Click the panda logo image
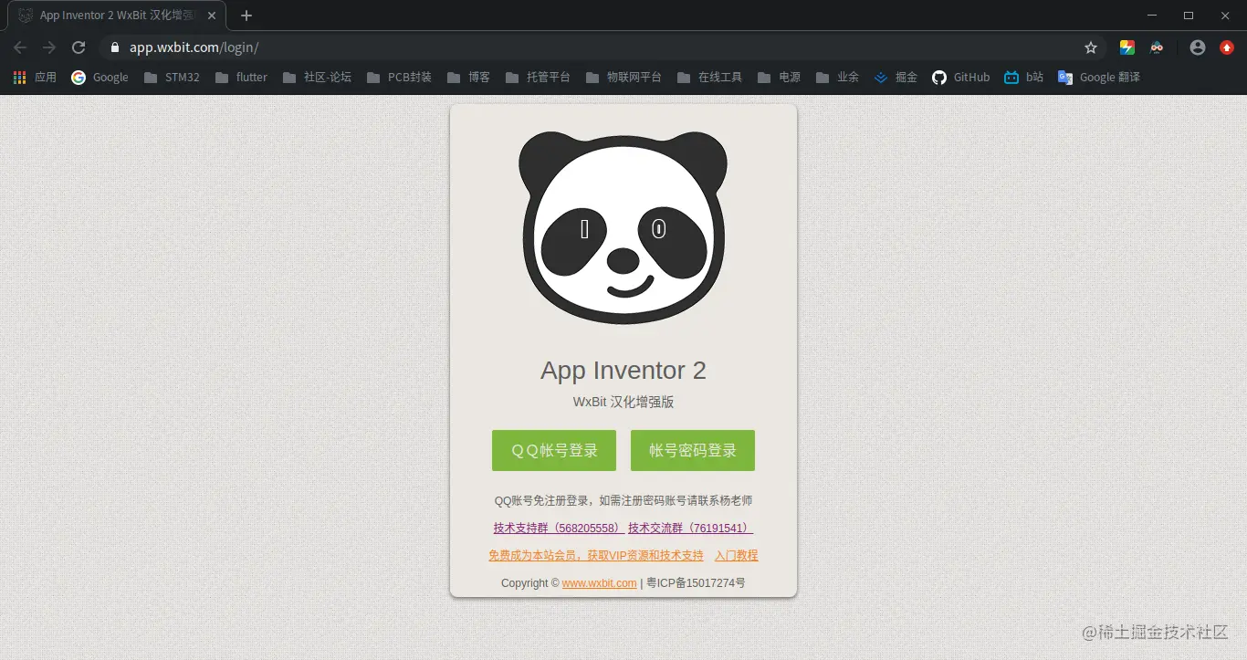This screenshot has height=660, width=1247. pos(623,228)
